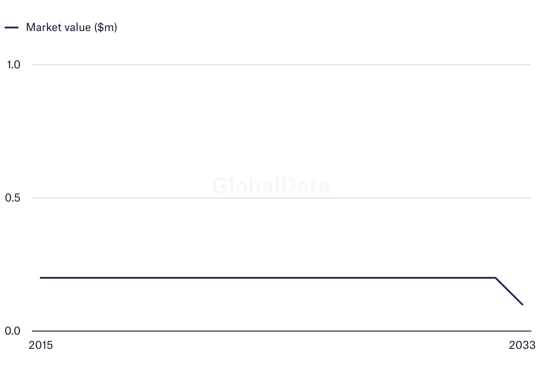Click the Market value legend line swatch
This screenshot has width=542, height=371.
(x=12, y=28)
